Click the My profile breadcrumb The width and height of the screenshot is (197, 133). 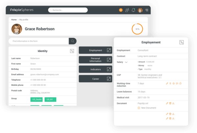coord(24,20)
